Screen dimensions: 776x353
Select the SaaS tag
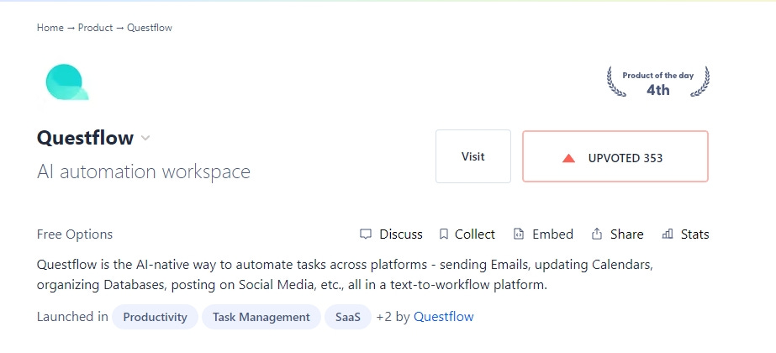[348, 317]
